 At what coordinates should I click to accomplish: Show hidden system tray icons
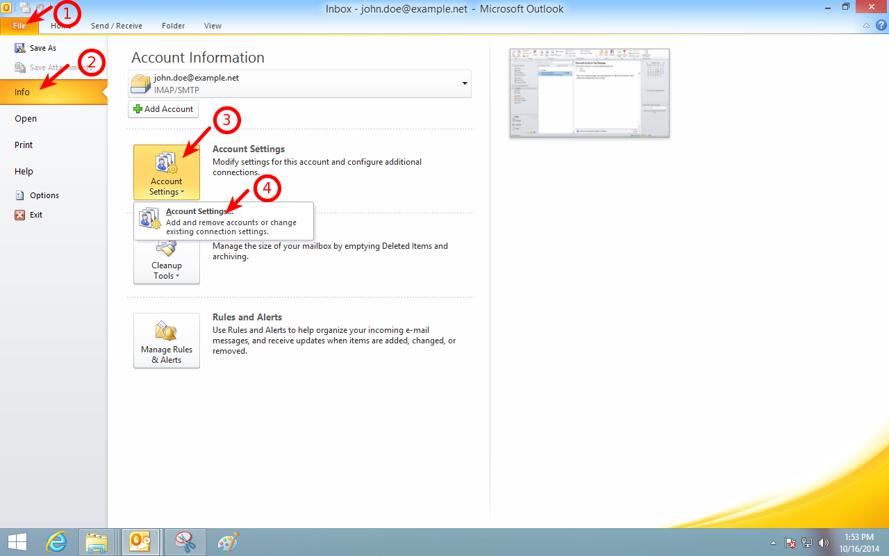pyautogui.click(x=774, y=543)
